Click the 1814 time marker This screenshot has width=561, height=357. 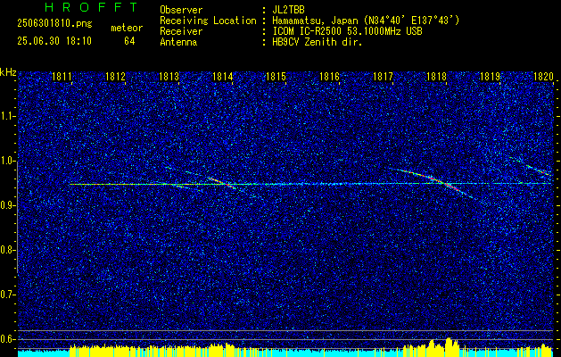pos(223,77)
